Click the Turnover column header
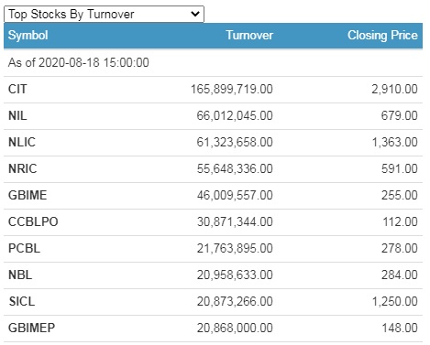The height and width of the screenshot is (345, 430). pos(249,35)
